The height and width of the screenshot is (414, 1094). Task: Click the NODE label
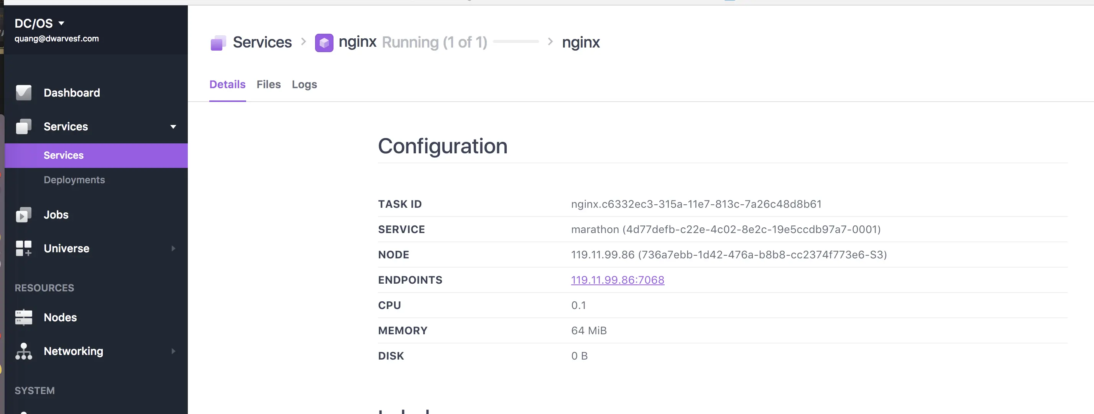click(x=393, y=255)
